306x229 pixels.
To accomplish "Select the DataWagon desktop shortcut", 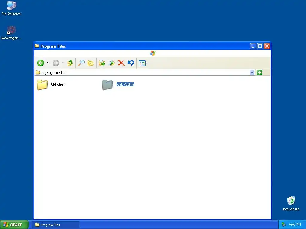I will [11, 33].
